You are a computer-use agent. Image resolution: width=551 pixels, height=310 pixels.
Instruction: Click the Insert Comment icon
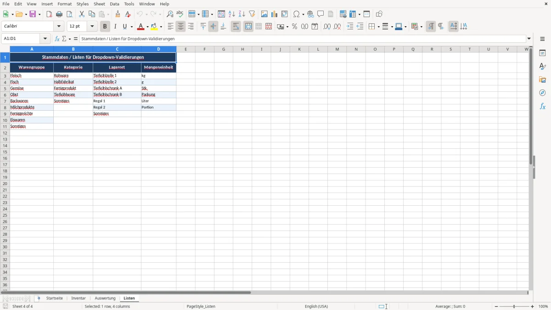[320, 14]
